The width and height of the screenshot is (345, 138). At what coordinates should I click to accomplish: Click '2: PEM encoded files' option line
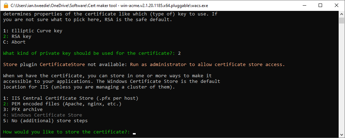click(62, 104)
